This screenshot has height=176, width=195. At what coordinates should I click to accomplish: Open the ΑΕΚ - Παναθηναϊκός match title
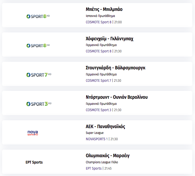pos(105,126)
